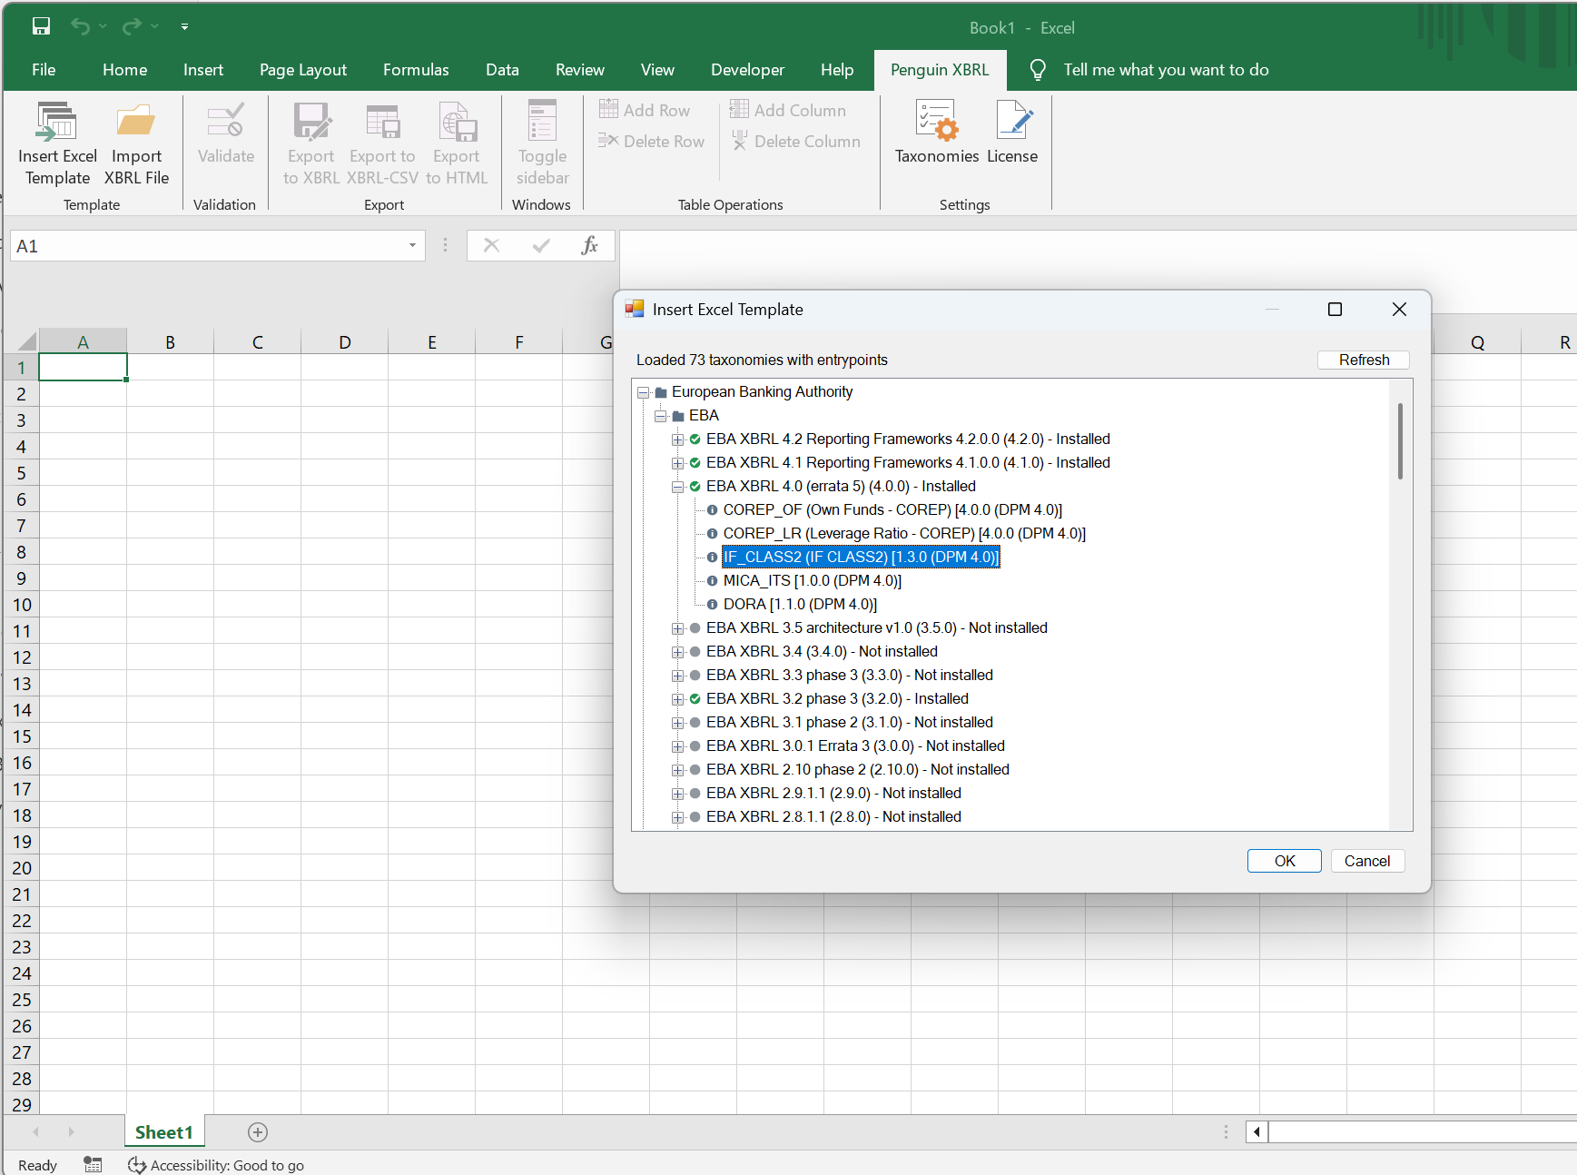Click the Add Column button

point(788,110)
